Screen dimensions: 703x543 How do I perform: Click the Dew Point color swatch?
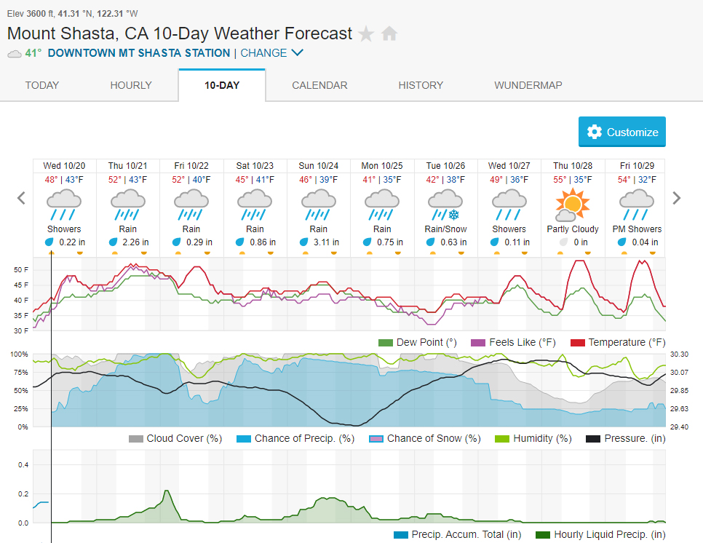(x=386, y=343)
